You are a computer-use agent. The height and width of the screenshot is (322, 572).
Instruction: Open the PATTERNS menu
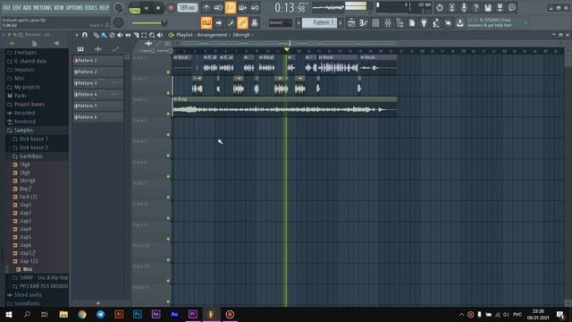click(42, 7)
